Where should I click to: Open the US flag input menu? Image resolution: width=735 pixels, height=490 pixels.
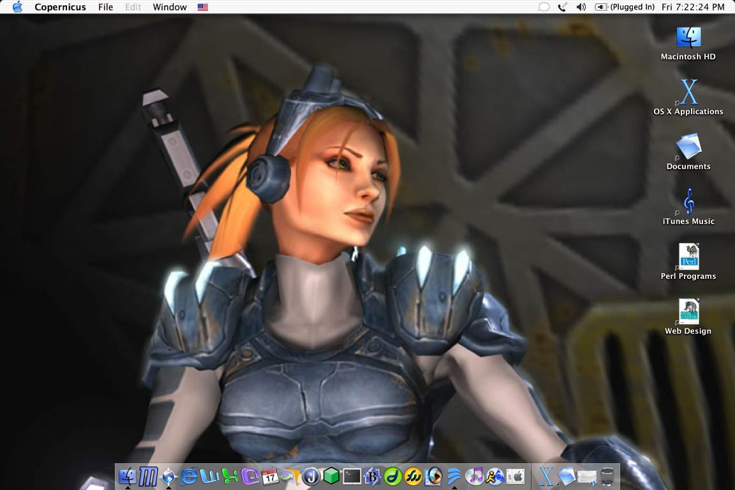point(203,7)
